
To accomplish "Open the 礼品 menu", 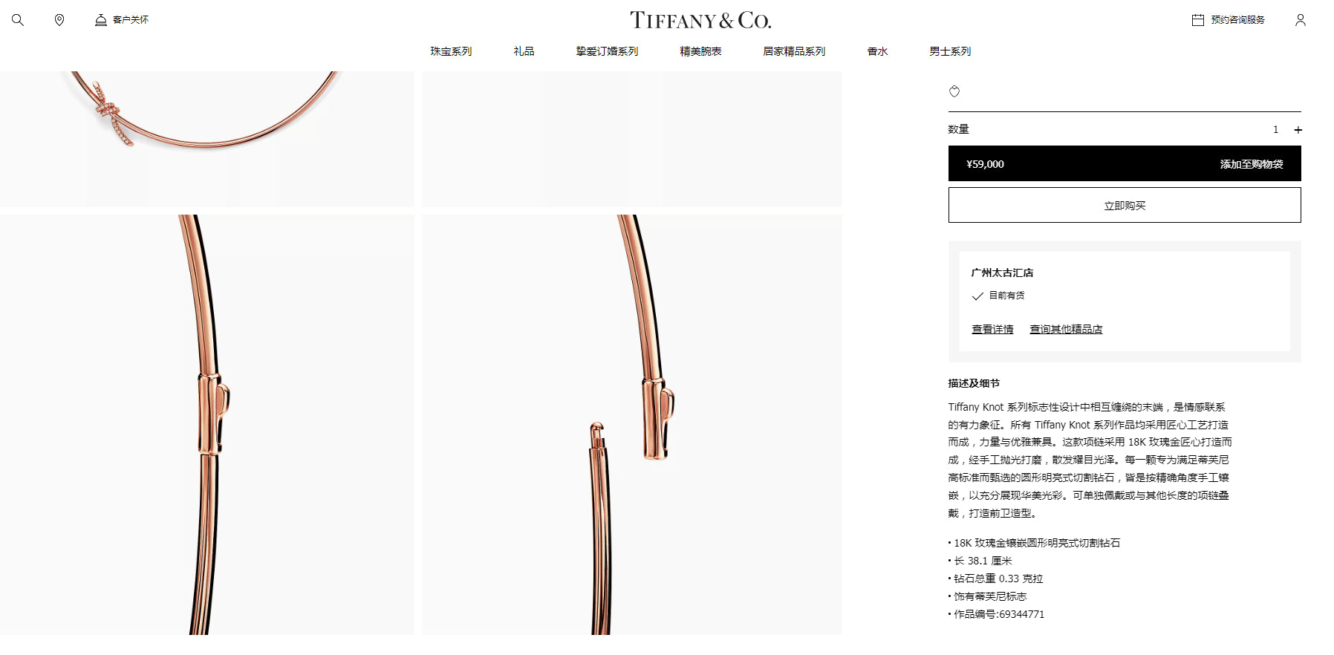I will (x=524, y=51).
